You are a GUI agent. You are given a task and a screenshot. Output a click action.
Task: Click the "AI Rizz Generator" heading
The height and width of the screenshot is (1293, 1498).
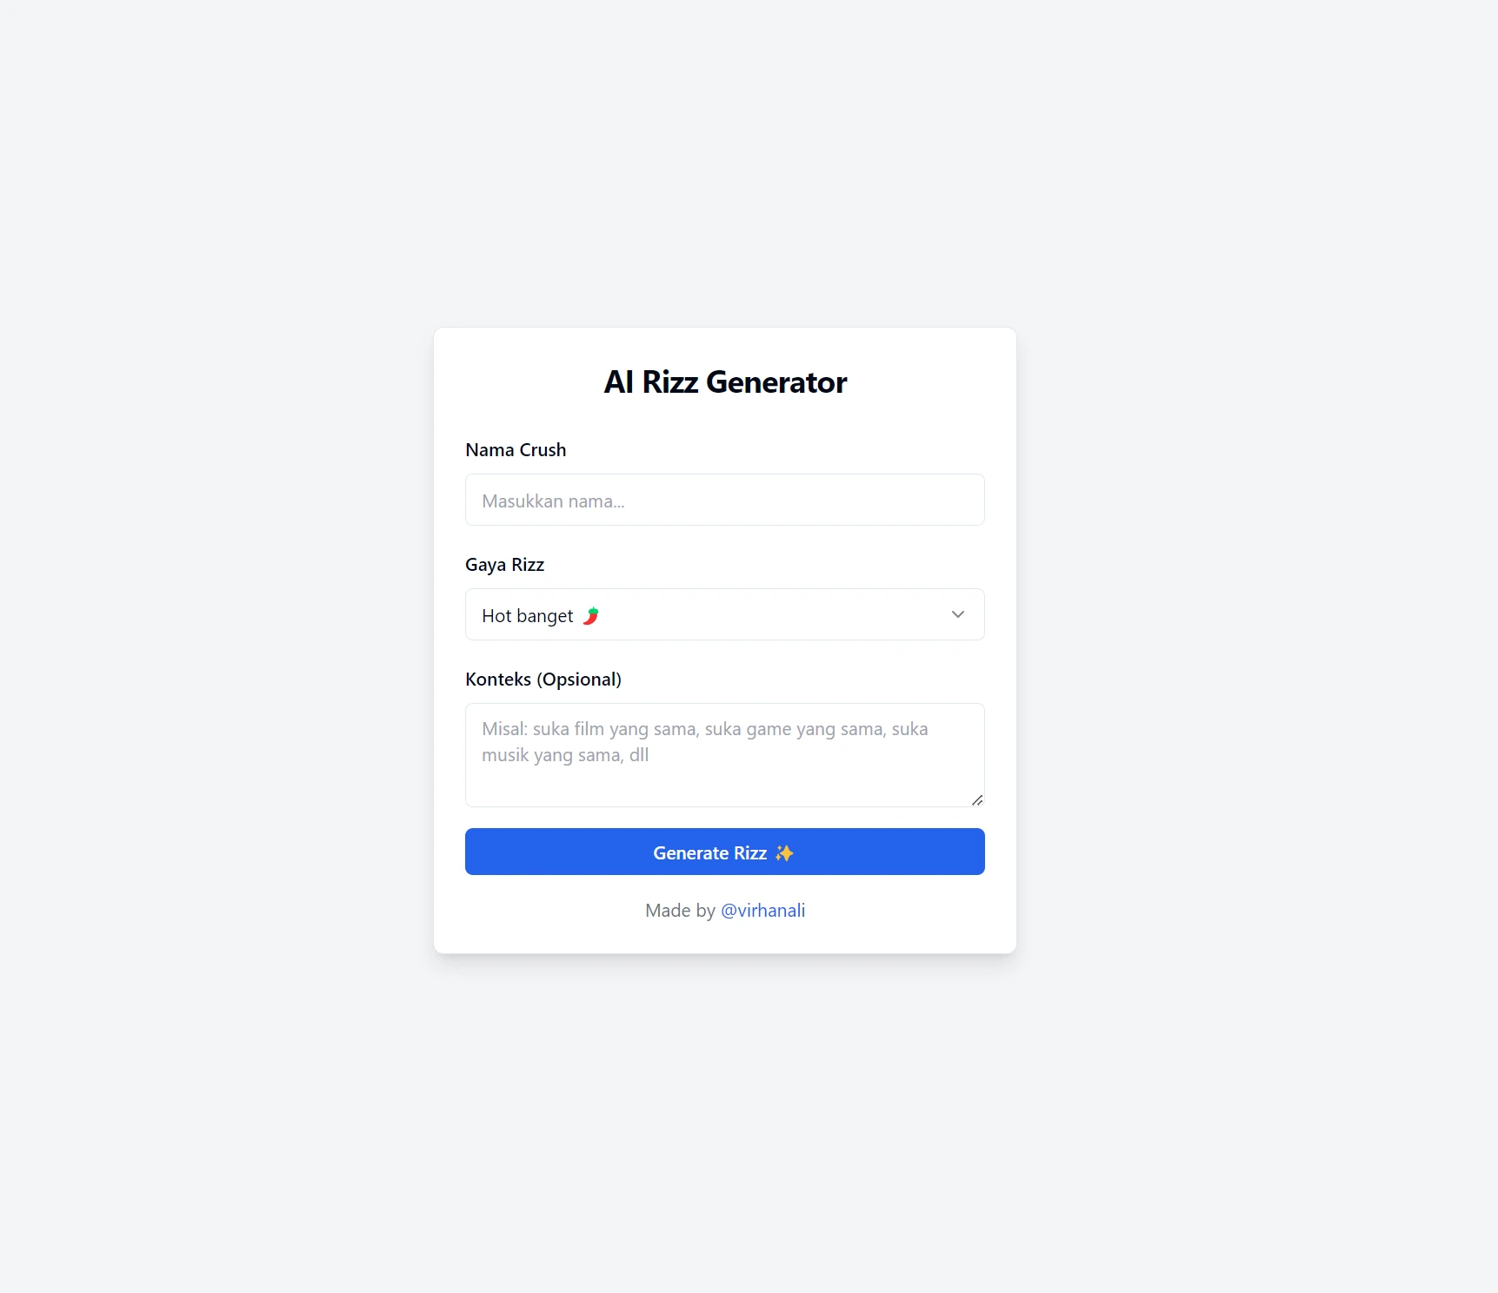[724, 382]
